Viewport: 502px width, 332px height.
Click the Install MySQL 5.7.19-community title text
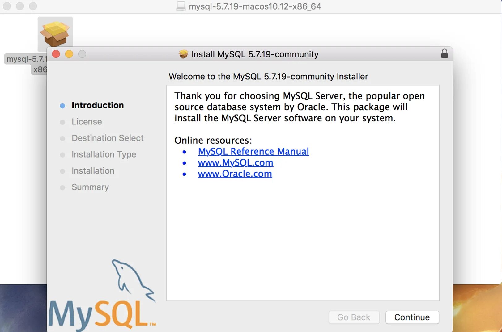click(x=255, y=54)
